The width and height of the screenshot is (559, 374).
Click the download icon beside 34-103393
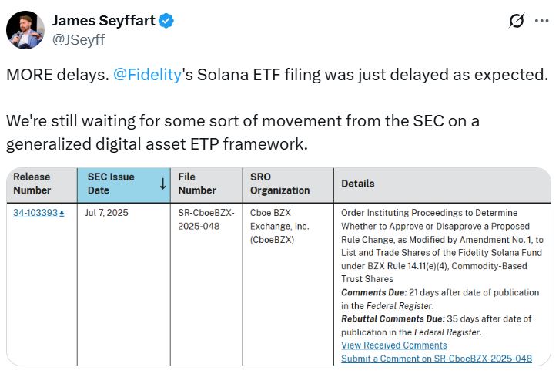[62, 213]
